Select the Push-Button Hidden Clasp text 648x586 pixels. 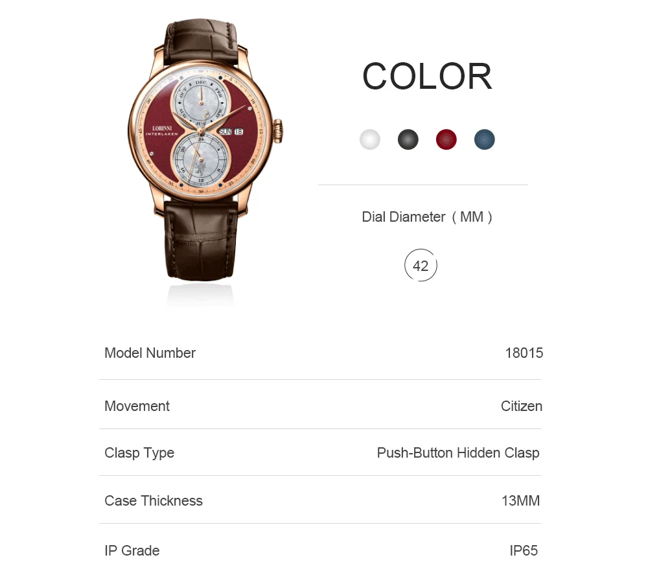tap(458, 453)
